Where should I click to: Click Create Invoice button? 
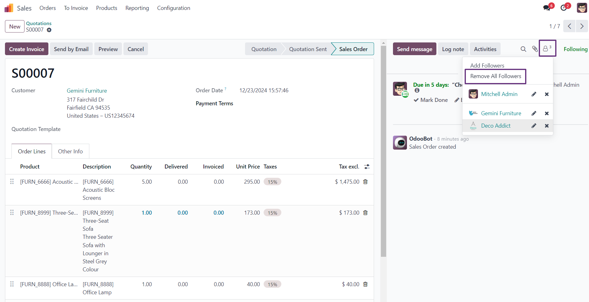pos(27,49)
